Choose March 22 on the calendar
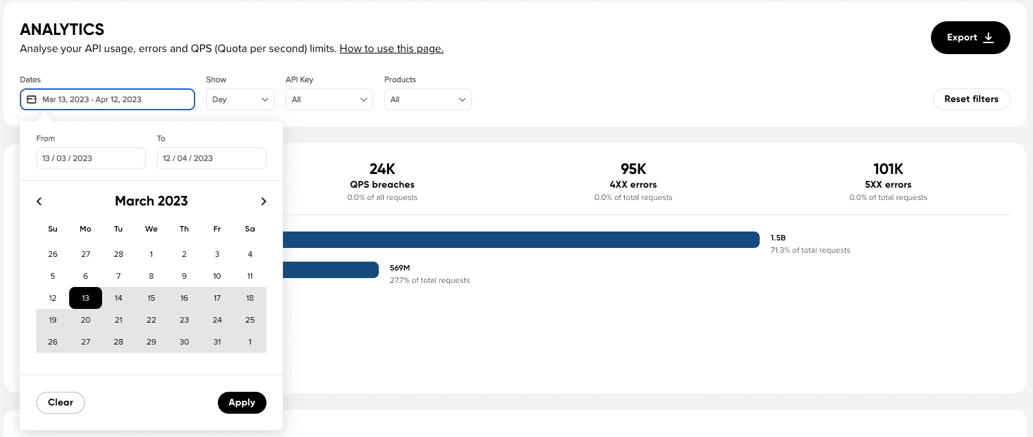 coord(151,320)
